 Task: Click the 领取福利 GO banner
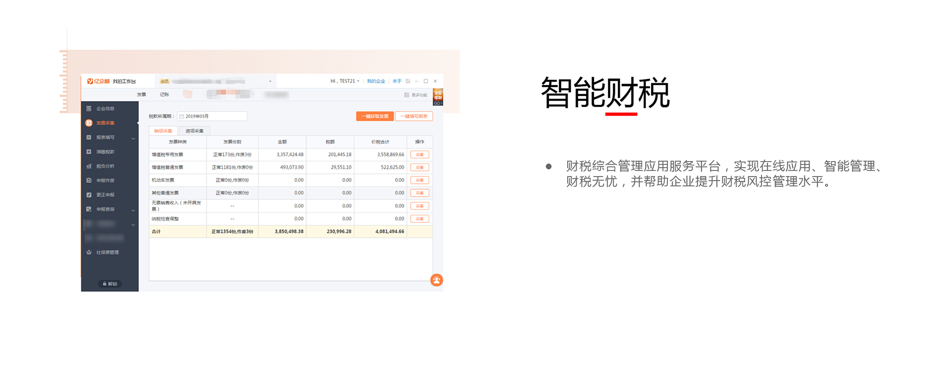pos(438,97)
